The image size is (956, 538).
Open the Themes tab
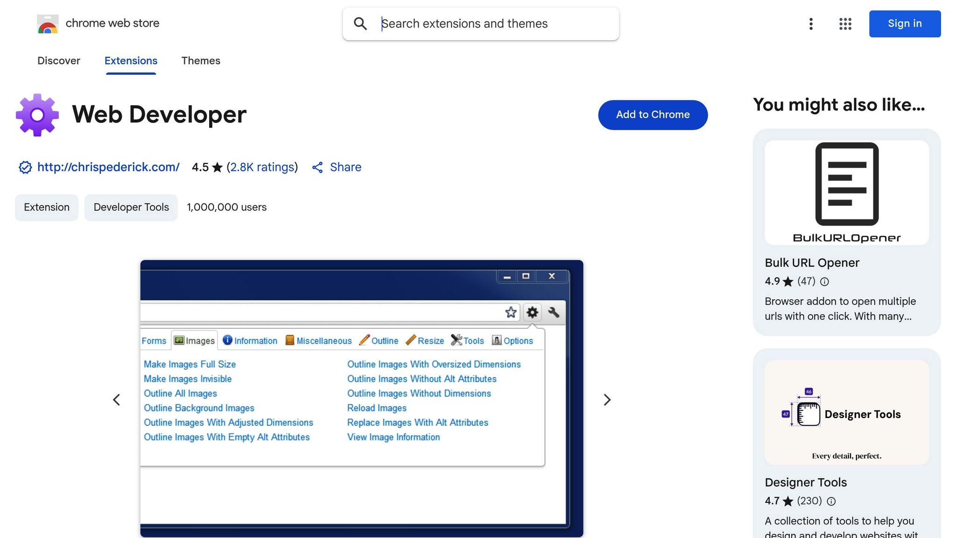coord(201,61)
